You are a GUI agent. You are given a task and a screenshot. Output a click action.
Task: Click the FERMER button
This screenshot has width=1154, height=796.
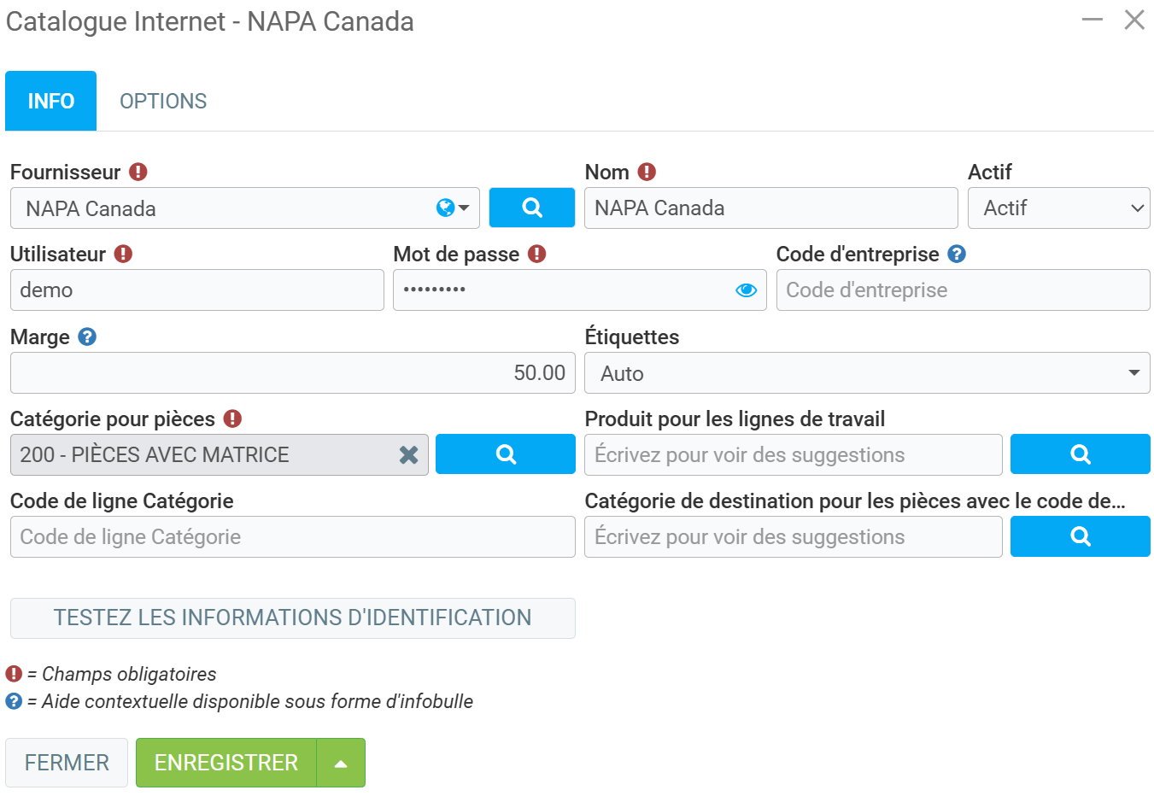click(67, 763)
